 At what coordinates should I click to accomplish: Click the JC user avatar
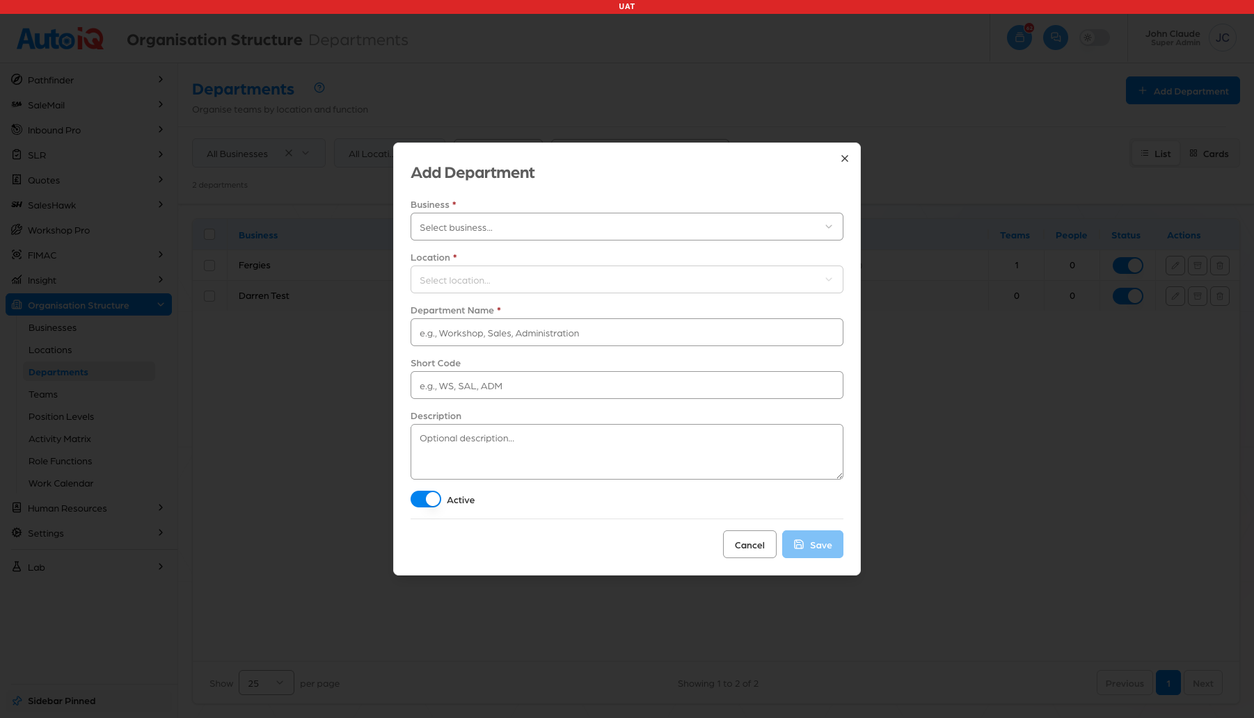click(x=1223, y=38)
